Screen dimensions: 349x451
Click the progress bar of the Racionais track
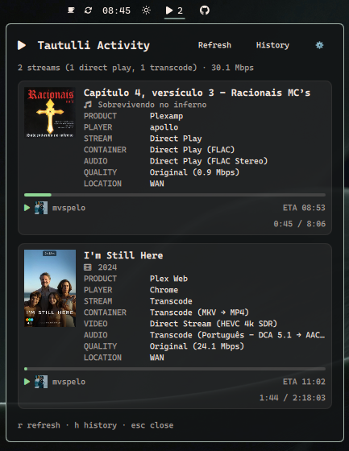(175, 195)
